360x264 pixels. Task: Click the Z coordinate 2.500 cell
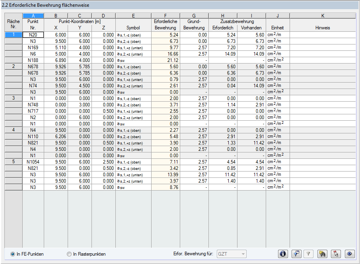coord(103,162)
